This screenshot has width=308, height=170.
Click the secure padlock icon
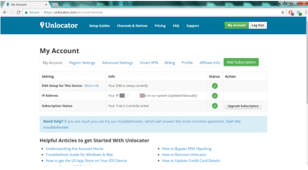pyautogui.click(x=26, y=13)
